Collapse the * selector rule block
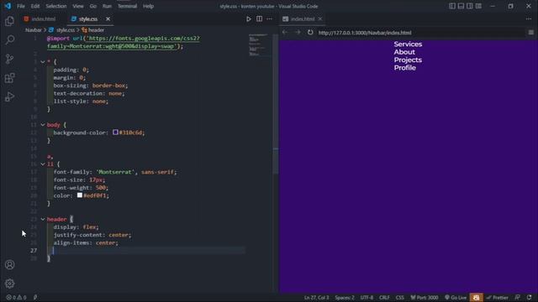 point(43,62)
